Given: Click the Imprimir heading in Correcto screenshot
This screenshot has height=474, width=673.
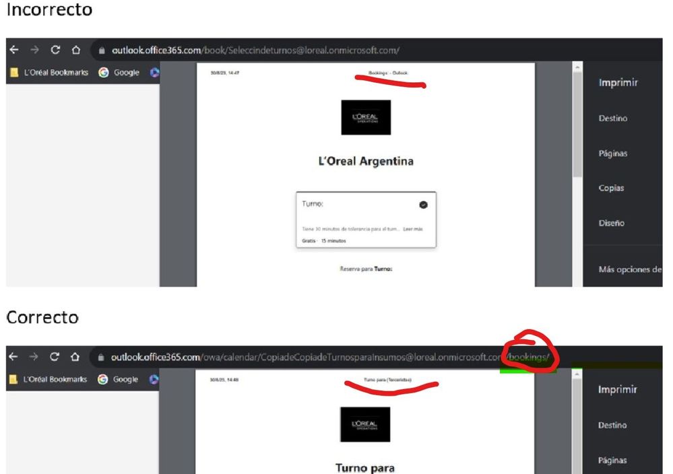Looking at the screenshot, I should [x=618, y=389].
